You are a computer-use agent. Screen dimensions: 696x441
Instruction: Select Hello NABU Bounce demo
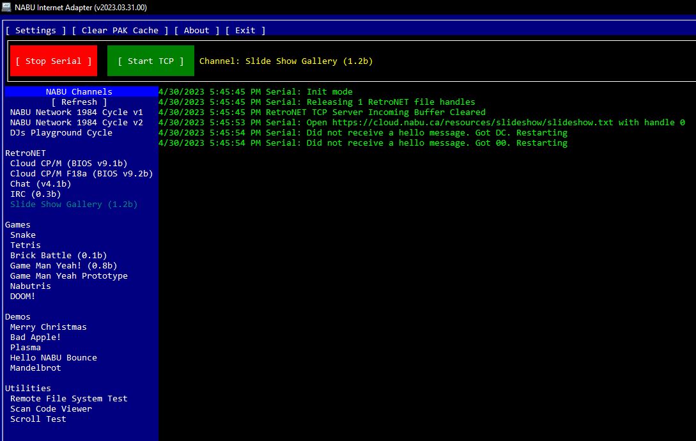click(54, 357)
